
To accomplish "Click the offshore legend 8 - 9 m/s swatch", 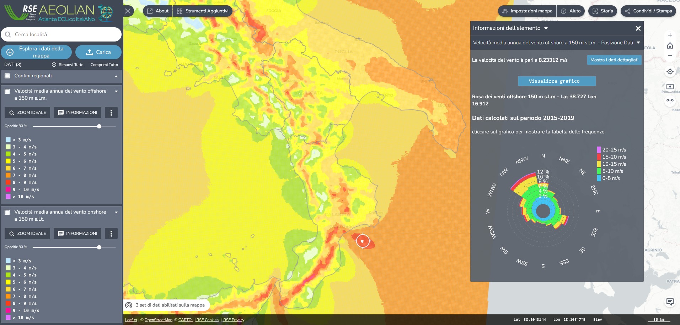I will pyautogui.click(x=8, y=182).
